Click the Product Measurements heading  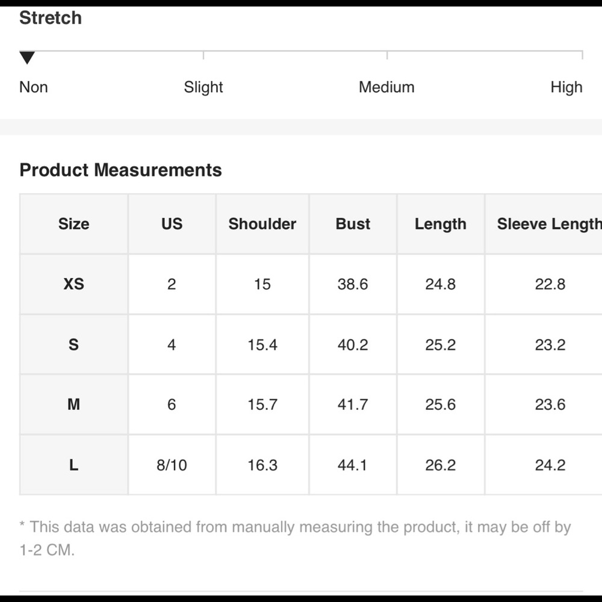[120, 170]
